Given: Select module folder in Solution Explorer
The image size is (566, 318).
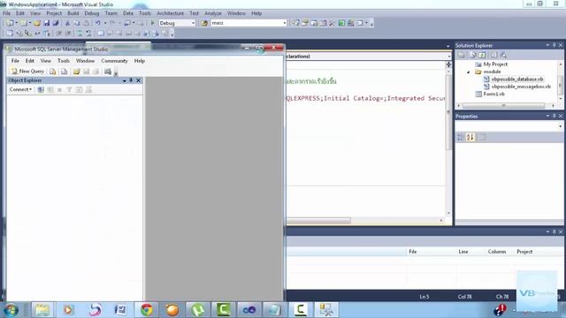Looking at the screenshot, I should (492, 72).
